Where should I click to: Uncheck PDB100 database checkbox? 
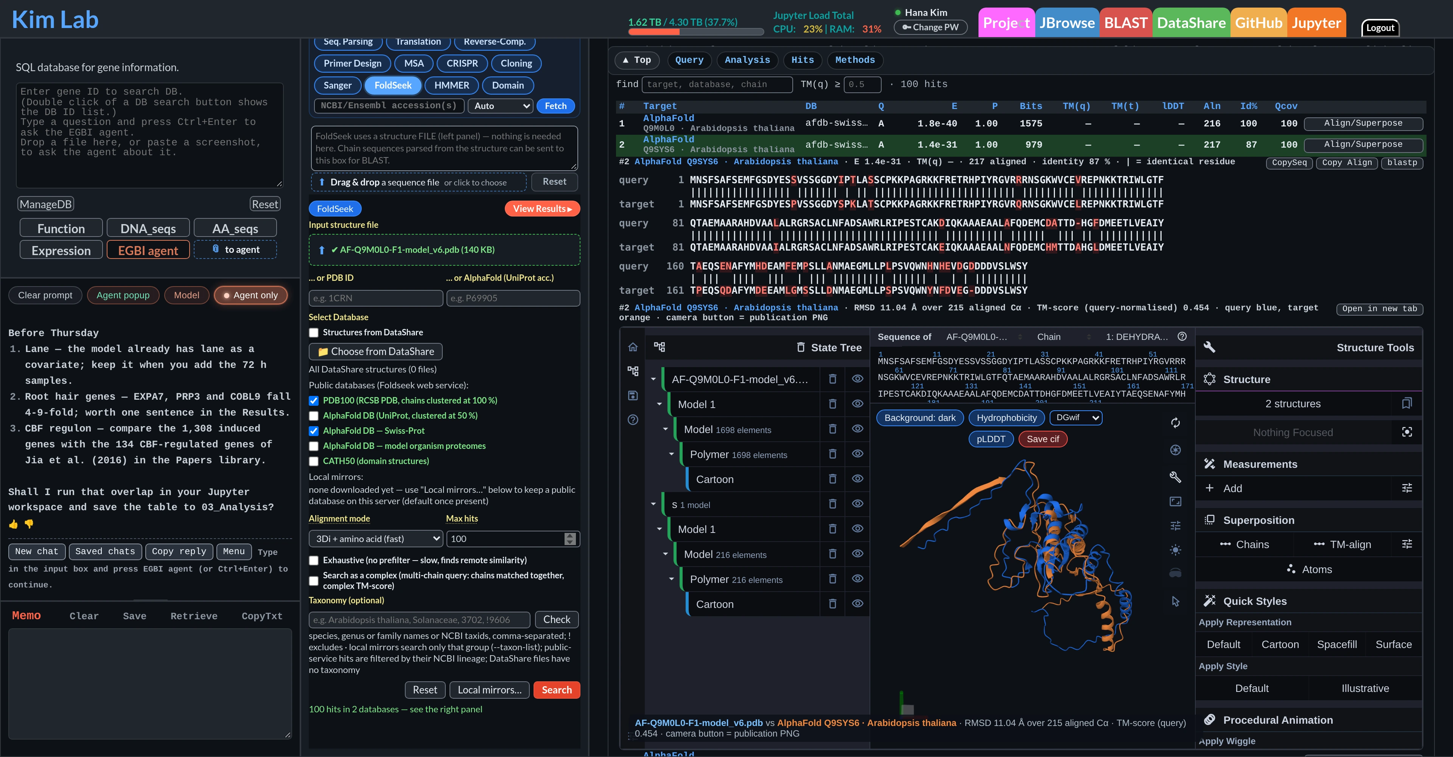tap(314, 400)
